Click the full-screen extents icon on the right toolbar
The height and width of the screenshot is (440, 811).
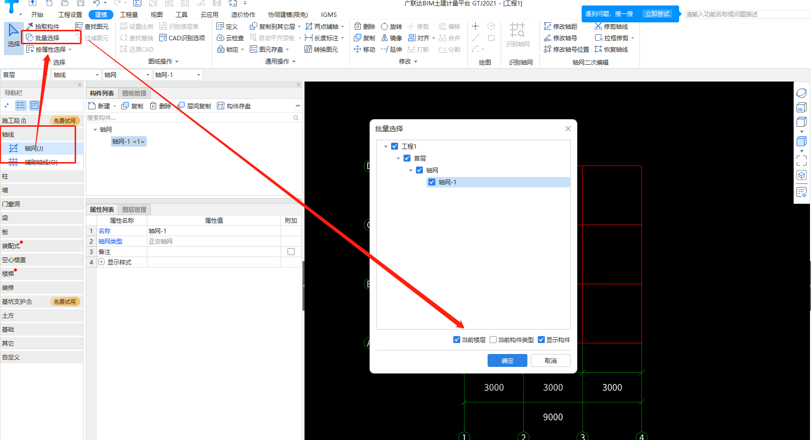pyautogui.click(x=801, y=161)
